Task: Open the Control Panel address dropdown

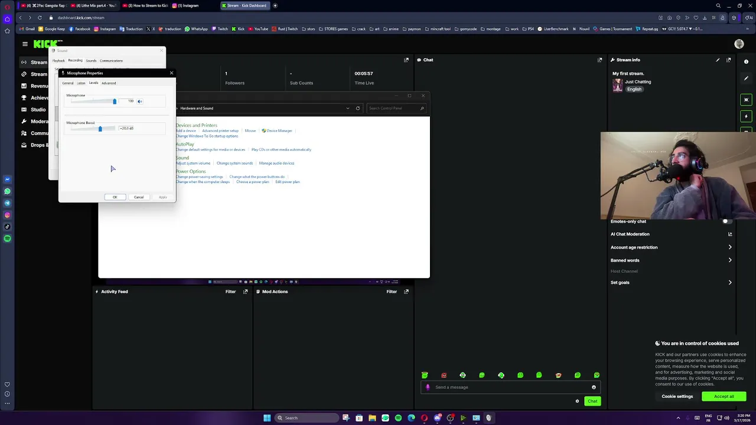Action: click(x=347, y=108)
